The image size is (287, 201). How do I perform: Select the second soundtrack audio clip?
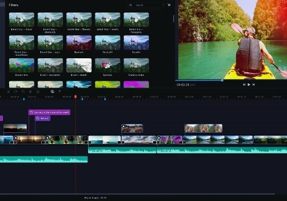click(x=222, y=150)
